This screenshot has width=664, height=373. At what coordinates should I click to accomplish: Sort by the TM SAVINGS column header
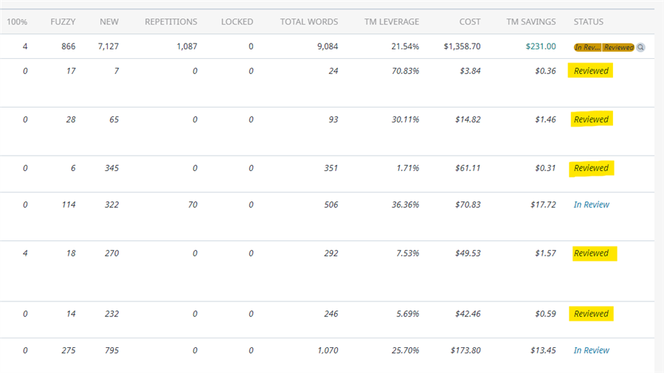click(x=530, y=22)
